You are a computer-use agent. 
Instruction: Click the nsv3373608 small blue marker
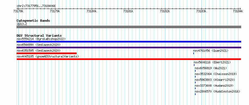pyautogui.click(x=195, y=88)
